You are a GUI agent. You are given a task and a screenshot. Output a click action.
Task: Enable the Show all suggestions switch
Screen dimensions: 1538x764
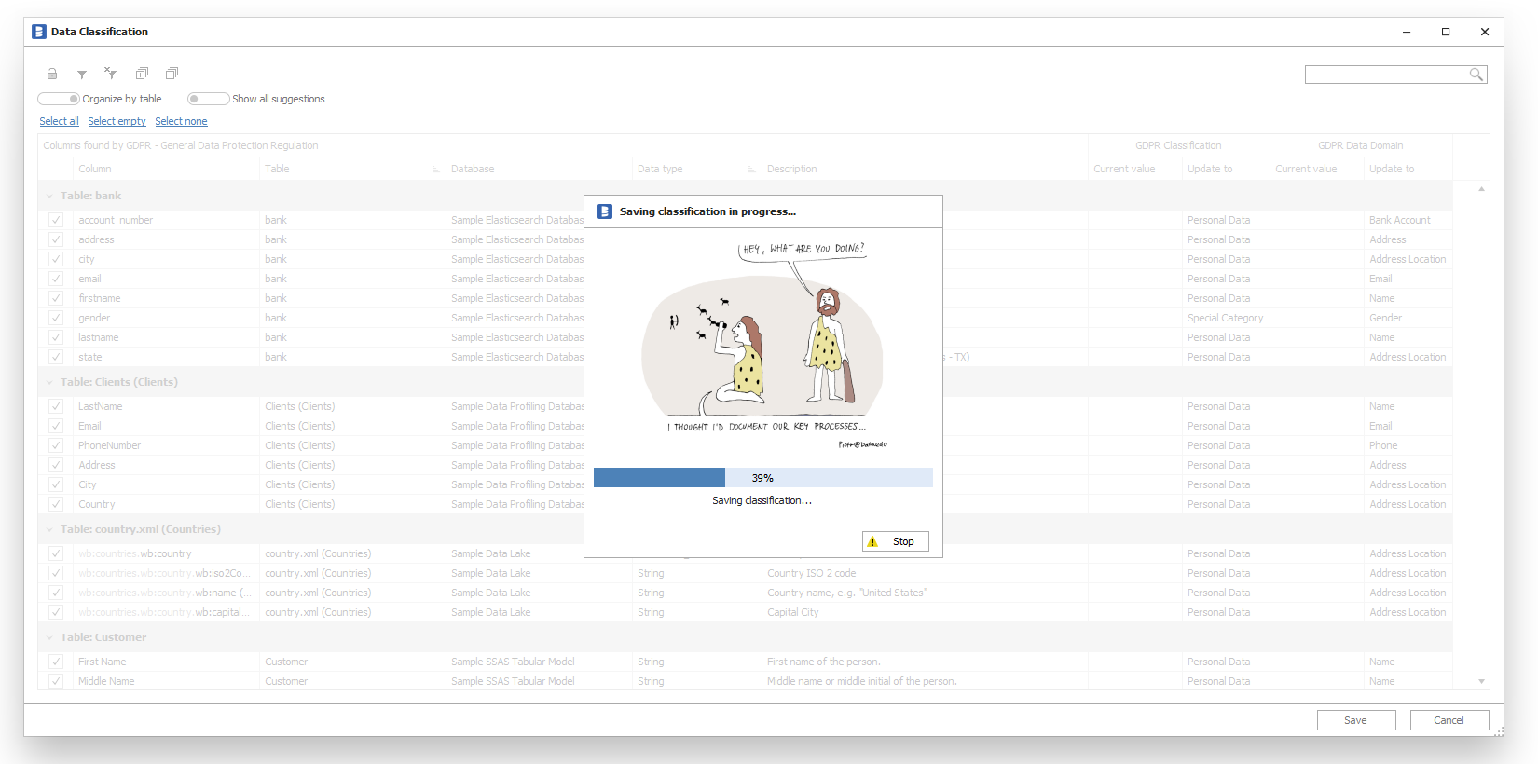coord(208,99)
